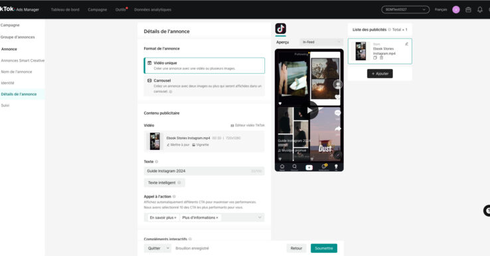
Task: Expand the arrow next to the Quitter button
Action: pyautogui.click(x=168, y=248)
